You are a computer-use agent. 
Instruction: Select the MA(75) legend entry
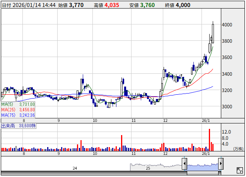click(x=18, y=115)
